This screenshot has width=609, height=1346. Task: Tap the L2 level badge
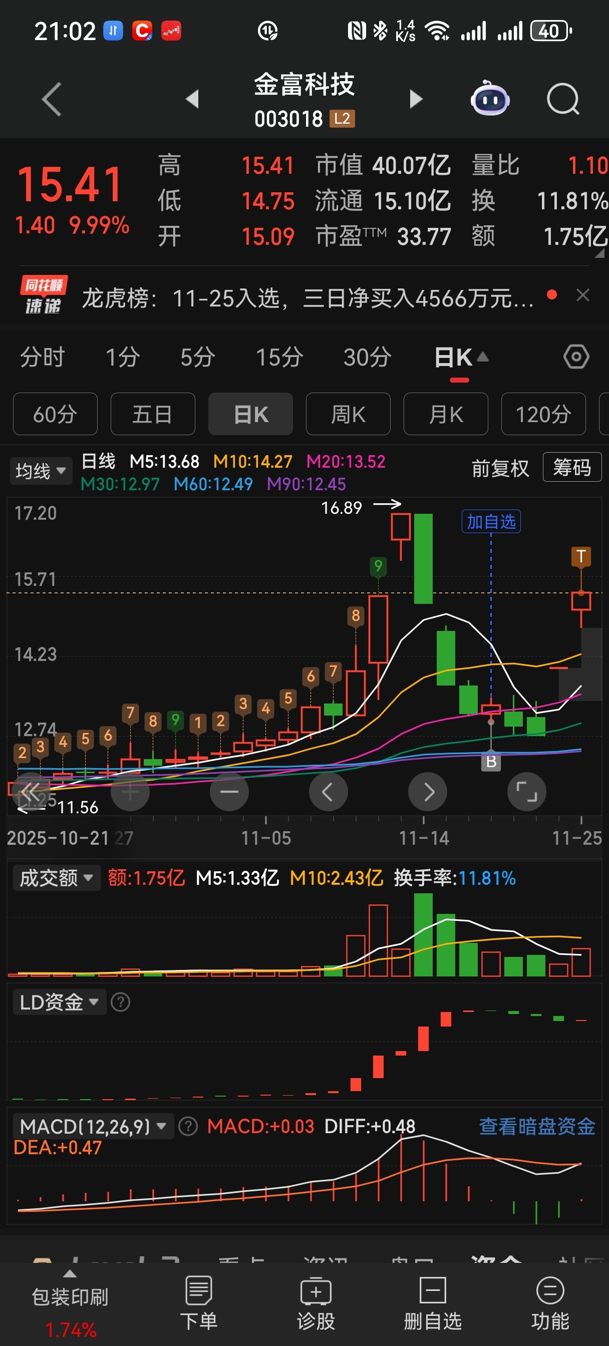pyautogui.click(x=343, y=119)
